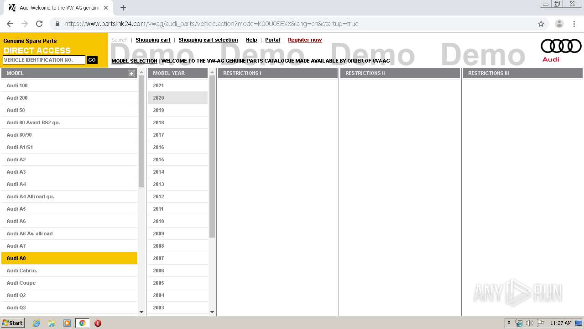Select model Audi 80/90
This screenshot has width=584, height=329.
tap(69, 135)
